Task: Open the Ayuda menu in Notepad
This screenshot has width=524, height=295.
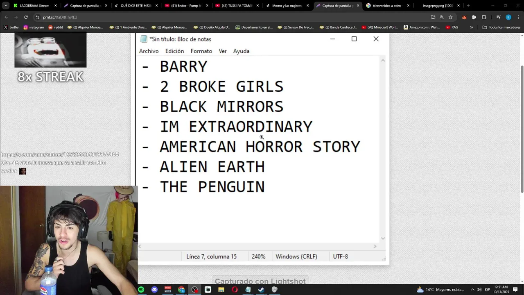Action: (241, 51)
